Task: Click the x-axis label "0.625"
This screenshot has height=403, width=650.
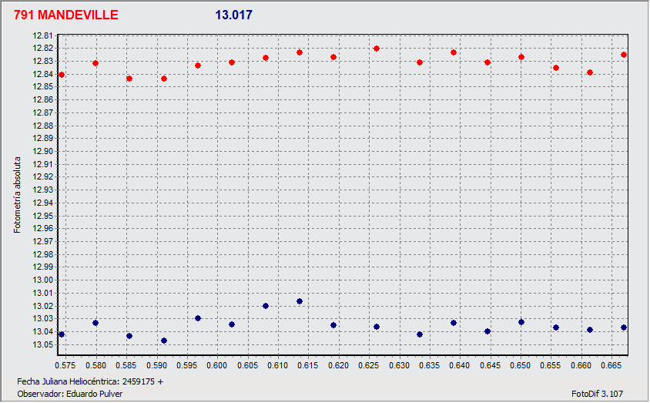Action: 369,365
